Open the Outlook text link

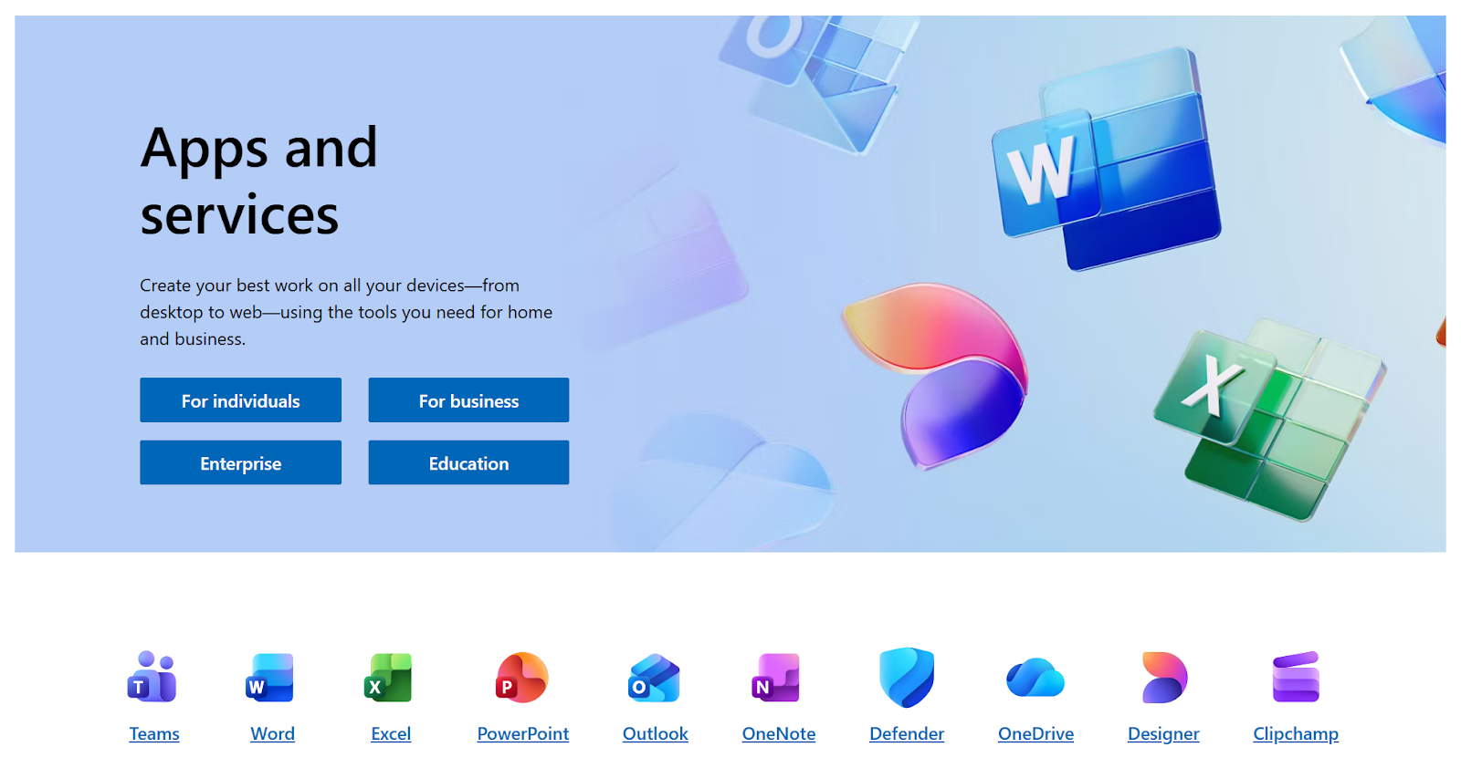point(656,734)
